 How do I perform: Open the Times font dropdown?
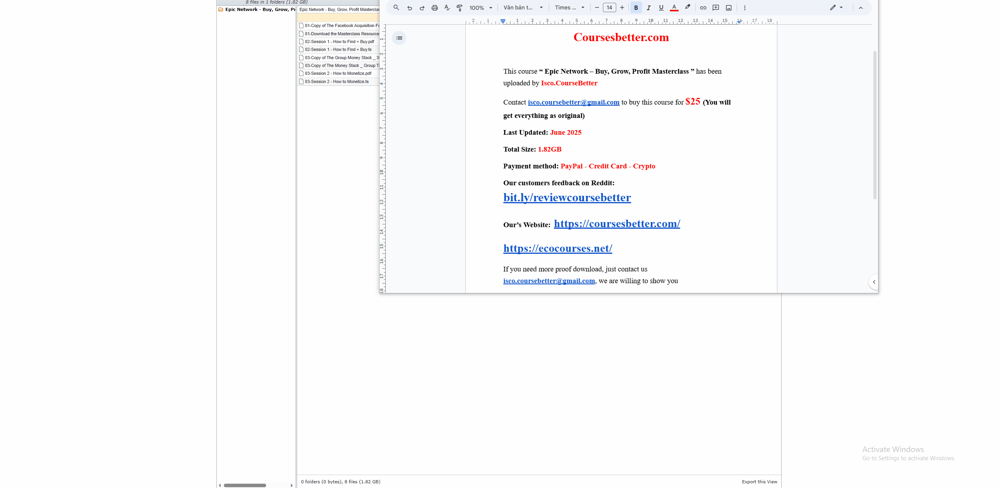click(x=570, y=7)
